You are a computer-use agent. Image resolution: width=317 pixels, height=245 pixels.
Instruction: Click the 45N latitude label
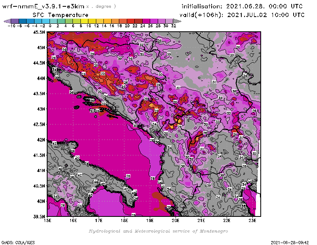[x=41, y=48]
